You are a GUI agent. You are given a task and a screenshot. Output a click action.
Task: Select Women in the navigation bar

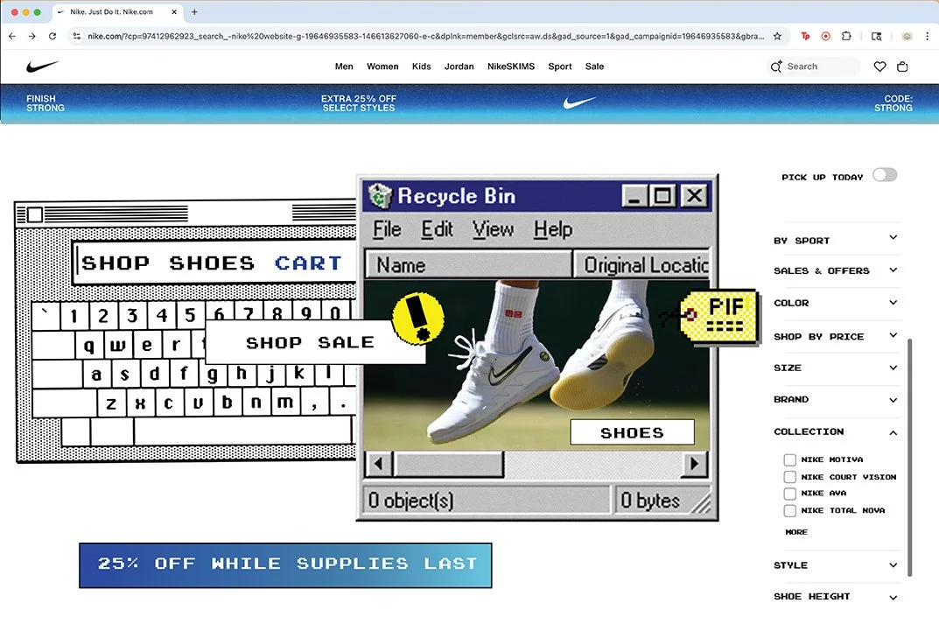coord(382,66)
